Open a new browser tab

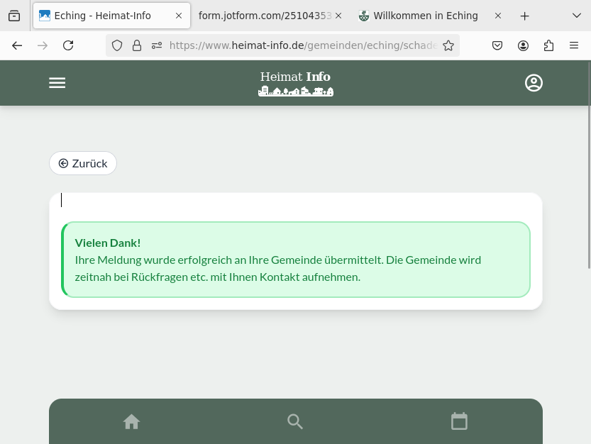pos(524,16)
